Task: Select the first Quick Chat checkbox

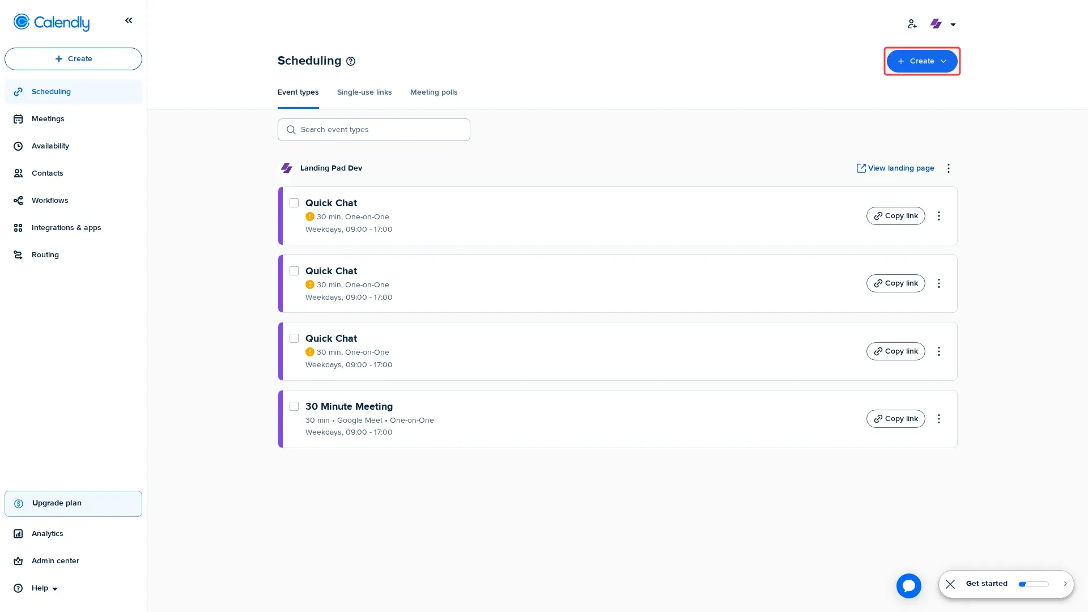Action: 294,203
